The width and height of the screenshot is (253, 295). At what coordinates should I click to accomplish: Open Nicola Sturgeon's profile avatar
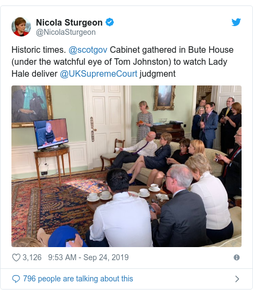tap(21, 27)
